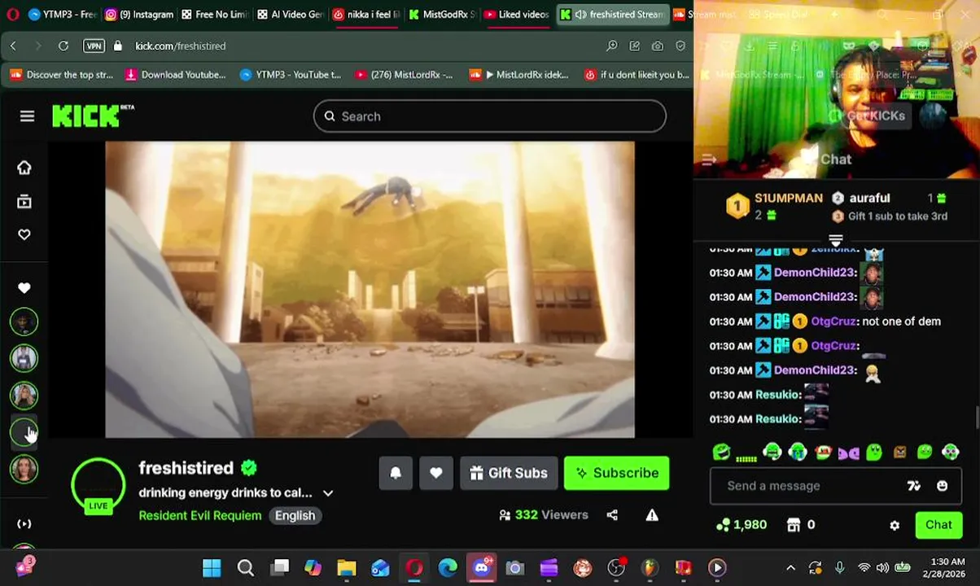
Task: Toggle notification bell for freshistired
Action: coord(396,473)
